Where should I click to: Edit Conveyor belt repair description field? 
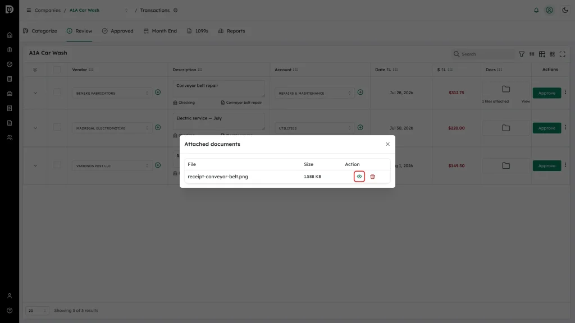tap(219, 89)
